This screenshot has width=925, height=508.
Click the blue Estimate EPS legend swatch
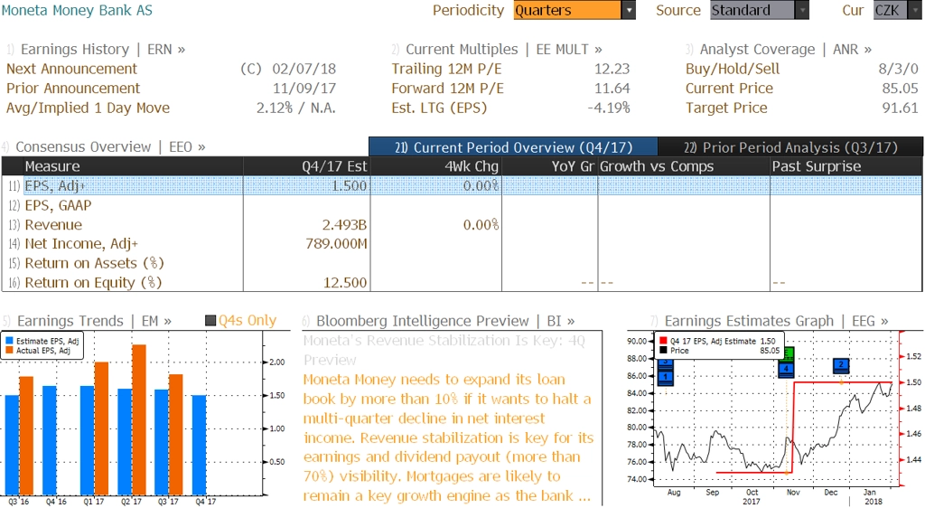pos(9,341)
